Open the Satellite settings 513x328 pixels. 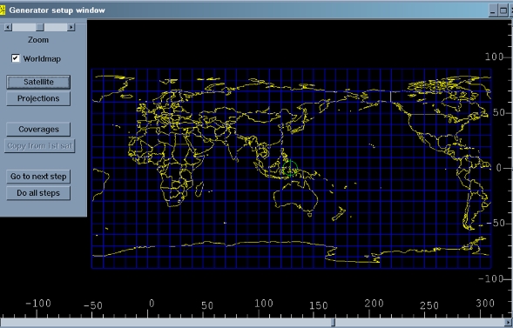[38, 82]
